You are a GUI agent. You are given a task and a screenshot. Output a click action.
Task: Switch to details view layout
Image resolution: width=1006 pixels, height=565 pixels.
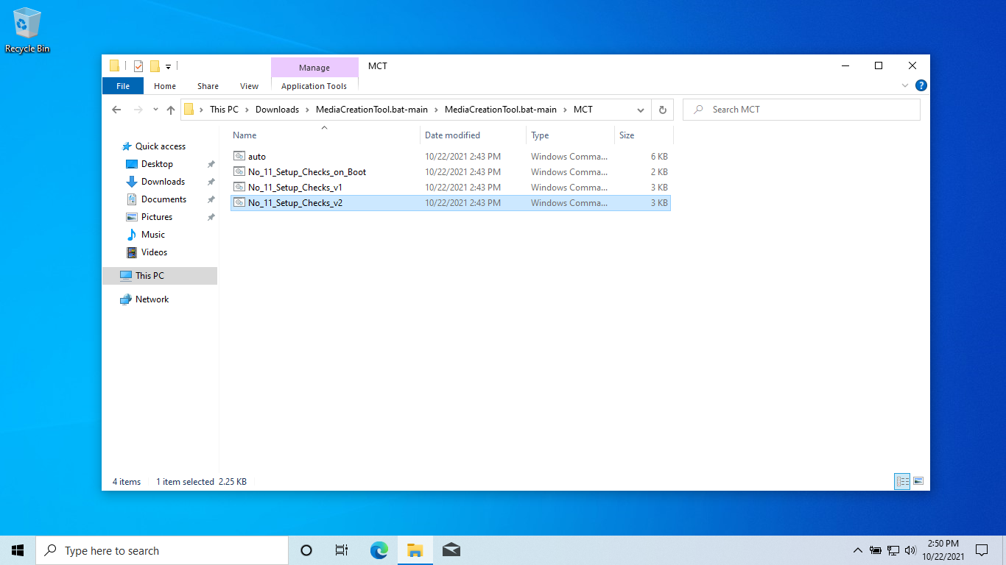pos(902,482)
